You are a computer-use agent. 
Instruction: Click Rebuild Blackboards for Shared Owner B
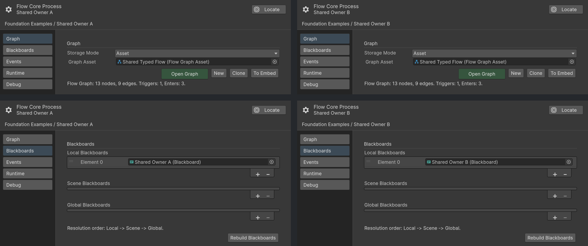pos(550,238)
